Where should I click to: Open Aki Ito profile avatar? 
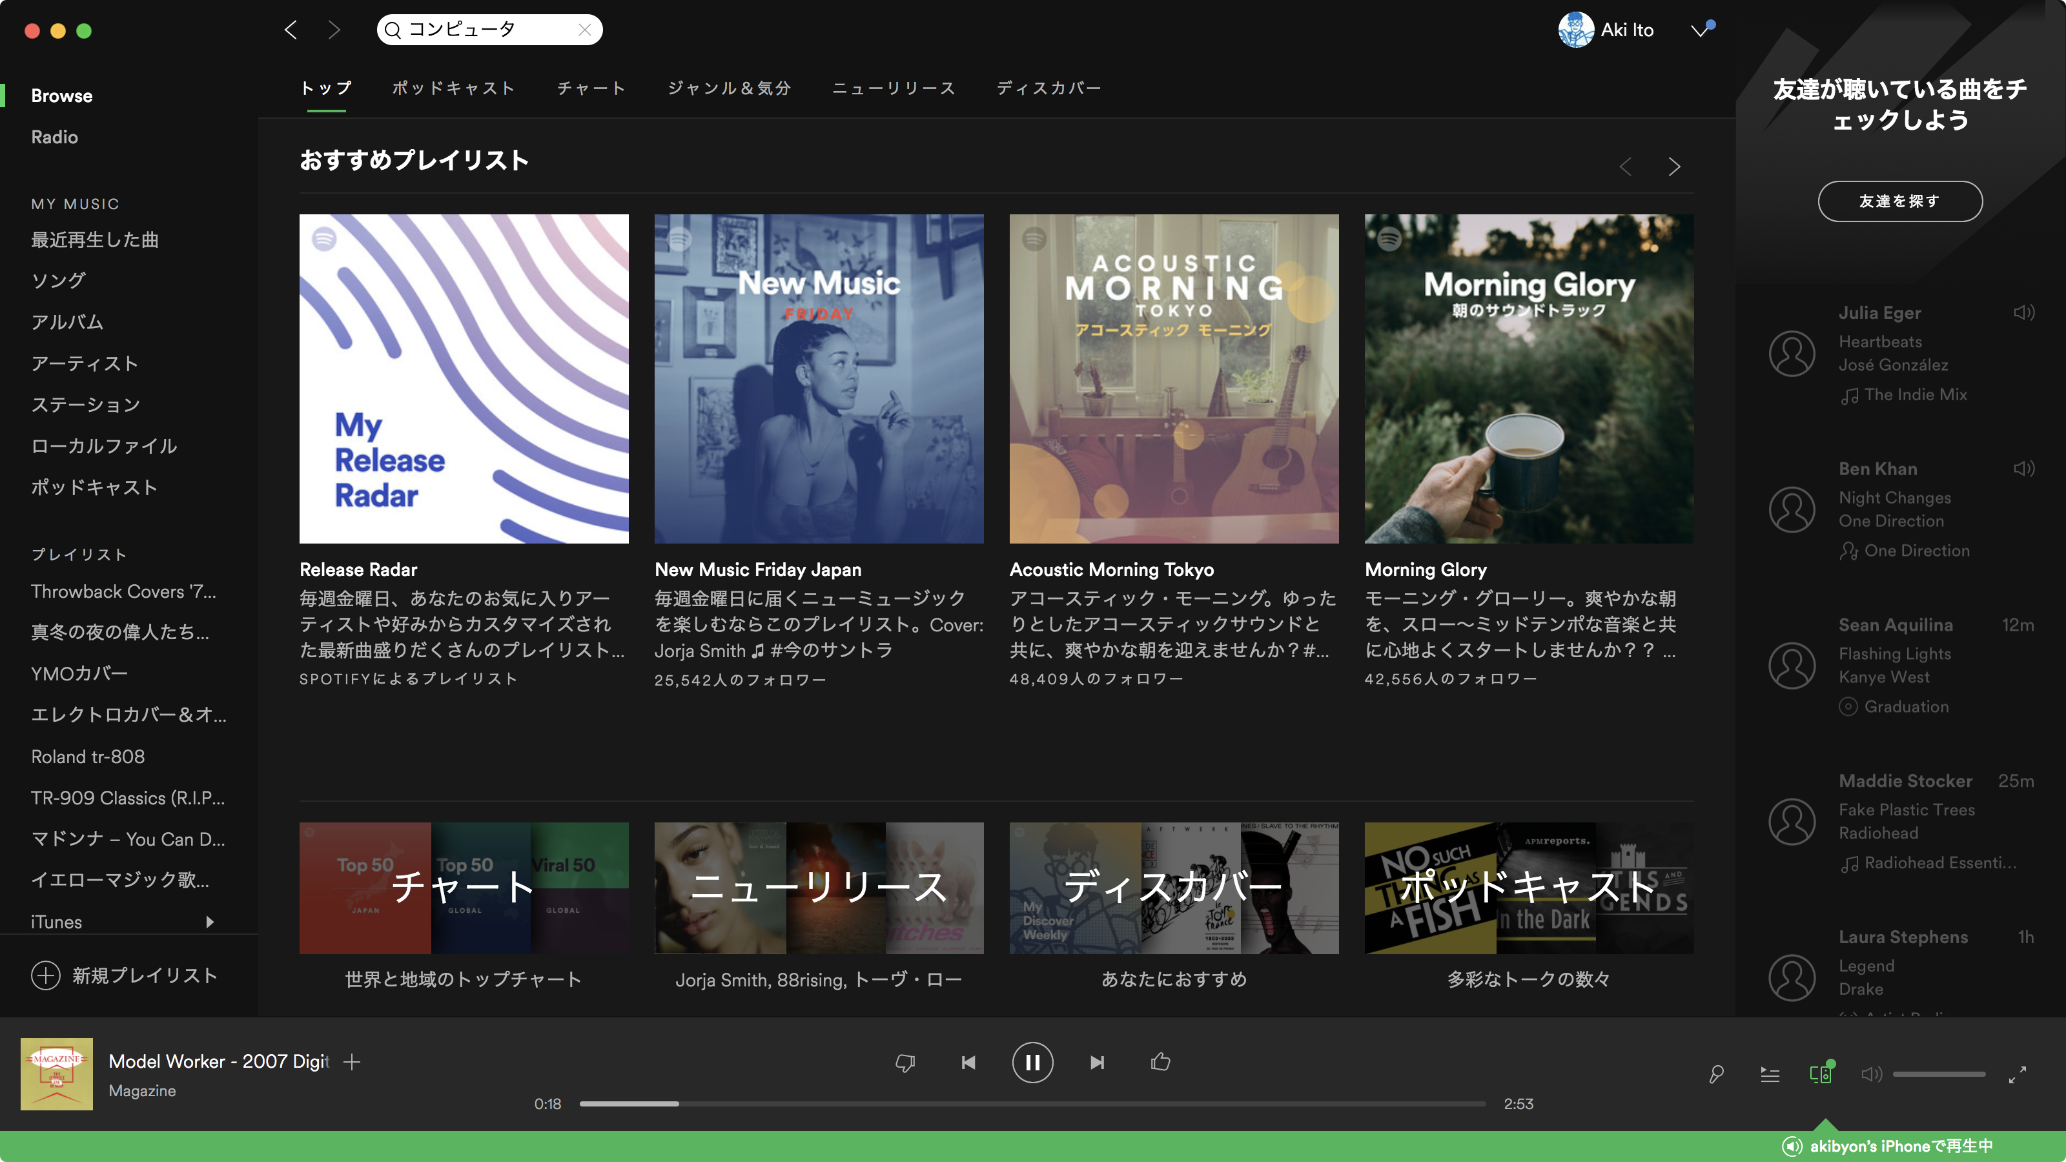(1575, 30)
